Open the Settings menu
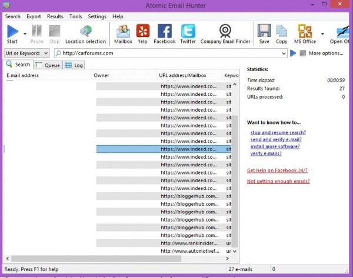The width and height of the screenshot is (353, 278). 97,16
